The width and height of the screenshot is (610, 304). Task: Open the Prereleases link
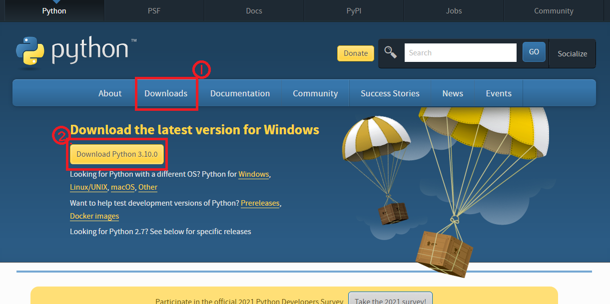[x=260, y=203]
